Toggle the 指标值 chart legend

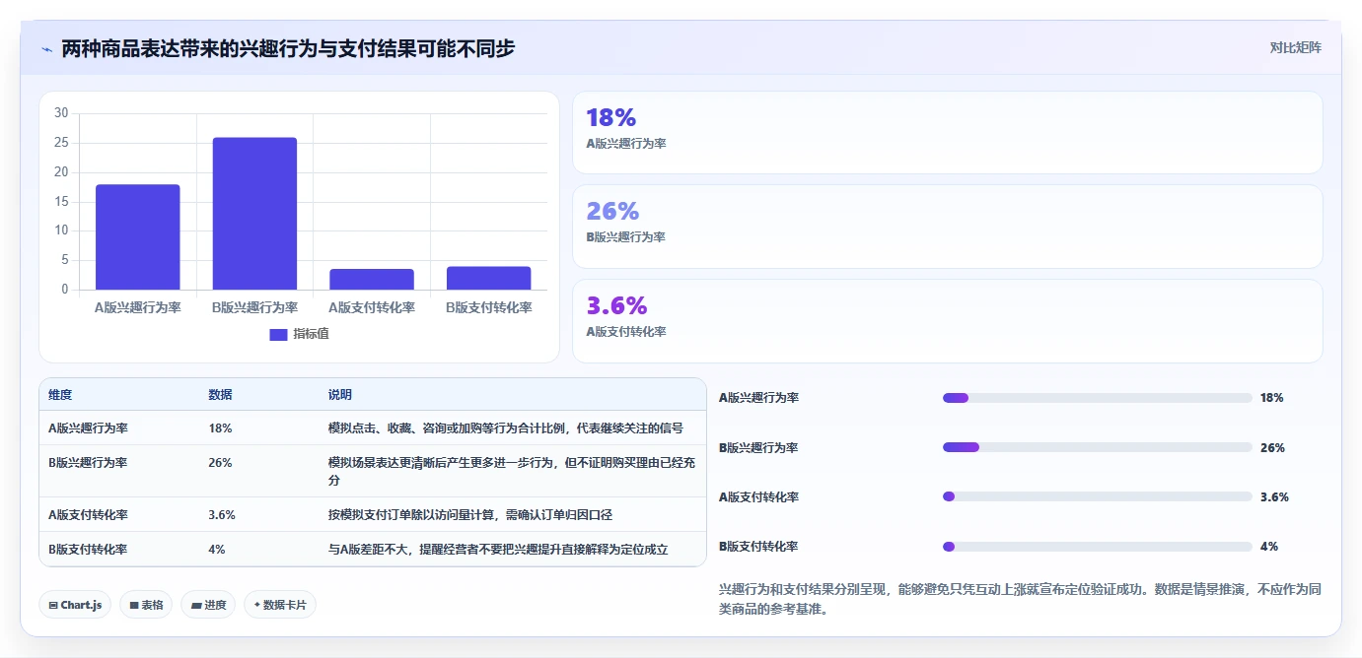pos(299,334)
